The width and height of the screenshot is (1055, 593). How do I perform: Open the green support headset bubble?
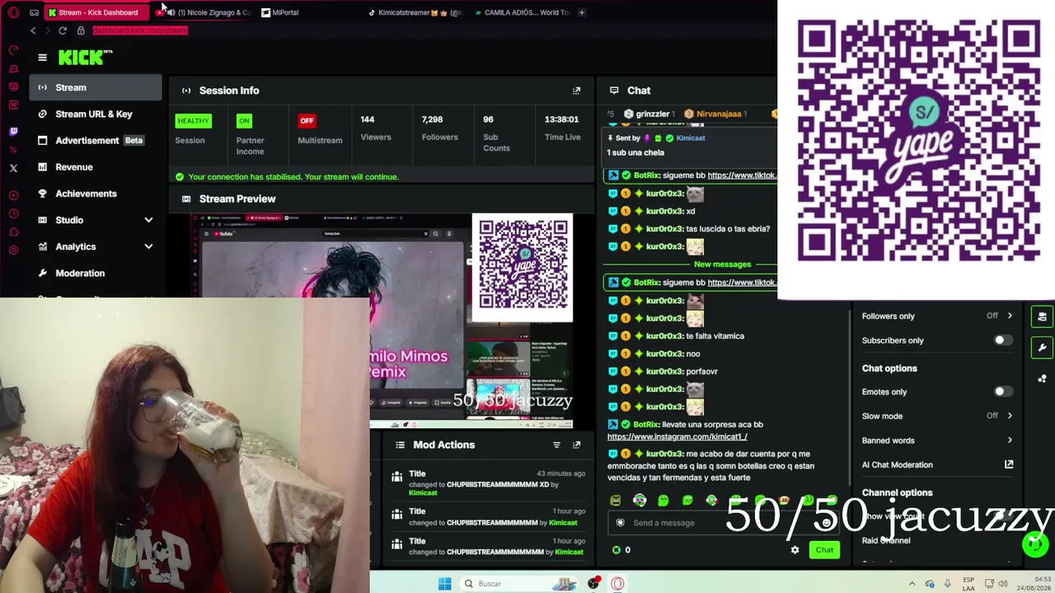[1035, 544]
